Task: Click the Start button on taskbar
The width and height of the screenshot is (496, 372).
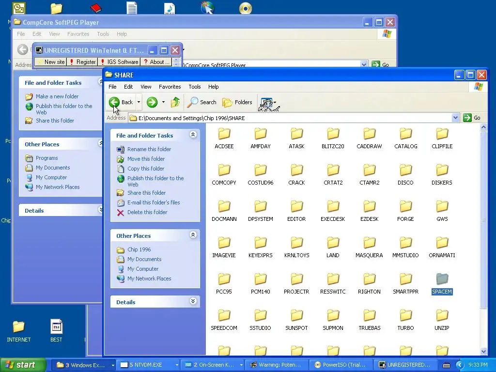Action: point(23,365)
